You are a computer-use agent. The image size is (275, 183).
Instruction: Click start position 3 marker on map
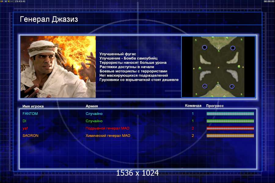click(232, 87)
